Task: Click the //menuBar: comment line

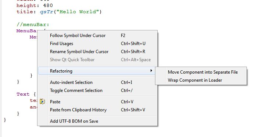Action: click(x=33, y=25)
